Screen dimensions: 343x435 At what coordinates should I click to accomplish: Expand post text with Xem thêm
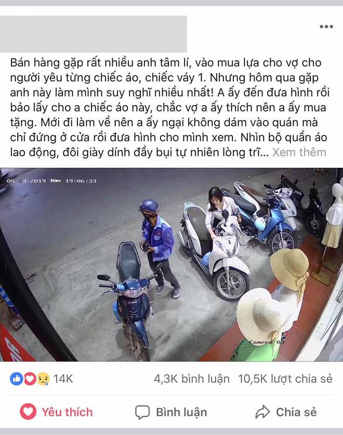(x=299, y=152)
